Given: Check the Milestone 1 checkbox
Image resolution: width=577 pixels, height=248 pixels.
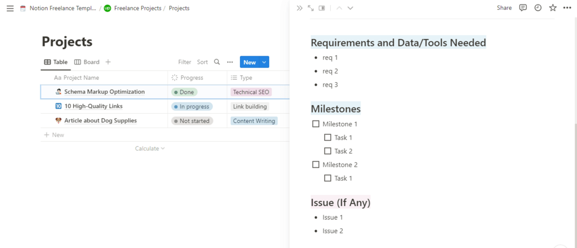Looking at the screenshot, I should [316, 124].
